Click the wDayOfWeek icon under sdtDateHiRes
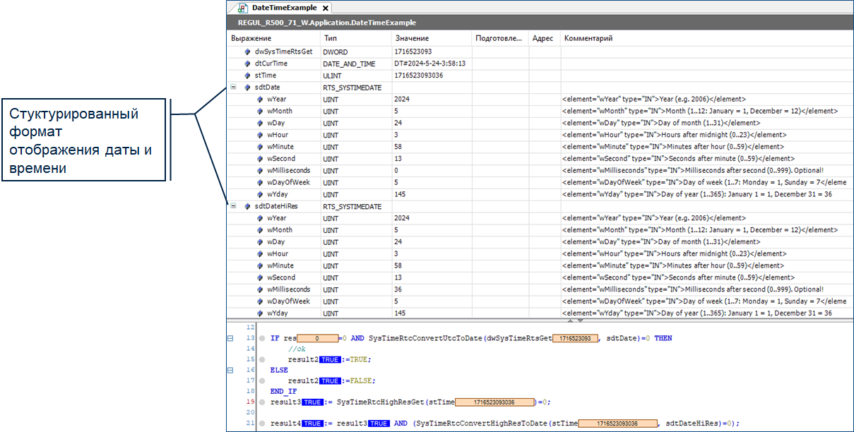Image resolution: width=854 pixels, height=432 pixels. 260,301
